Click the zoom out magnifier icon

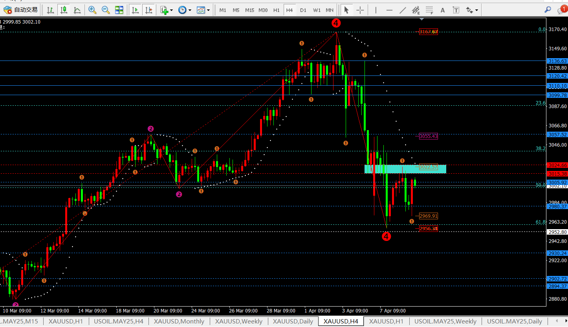click(x=106, y=10)
